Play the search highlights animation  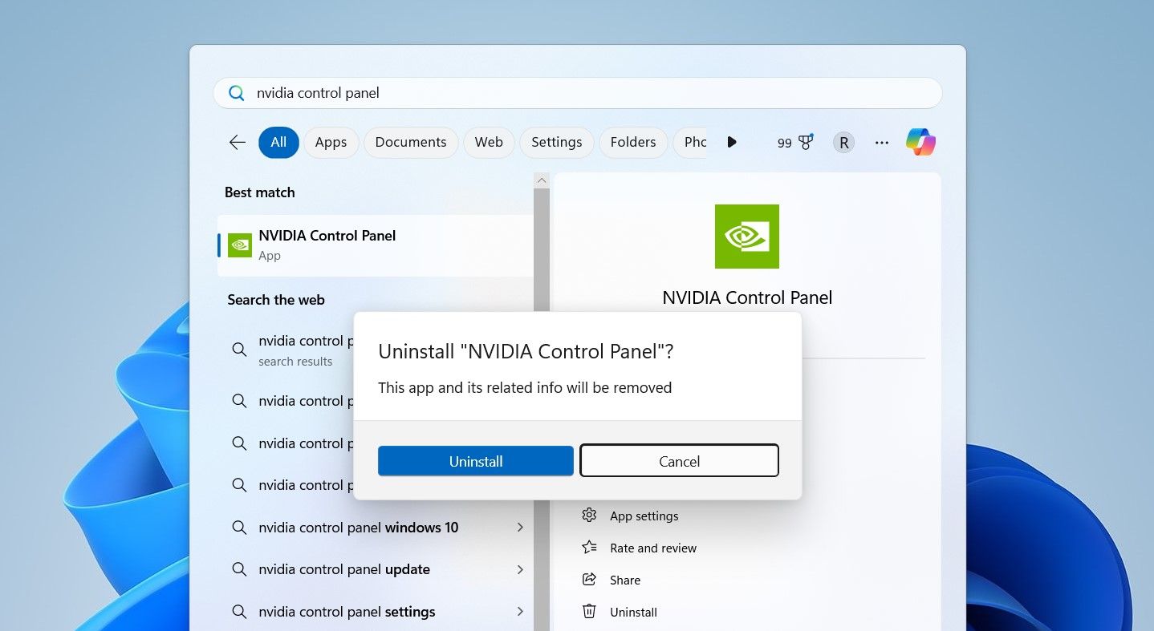click(x=732, y=142)
